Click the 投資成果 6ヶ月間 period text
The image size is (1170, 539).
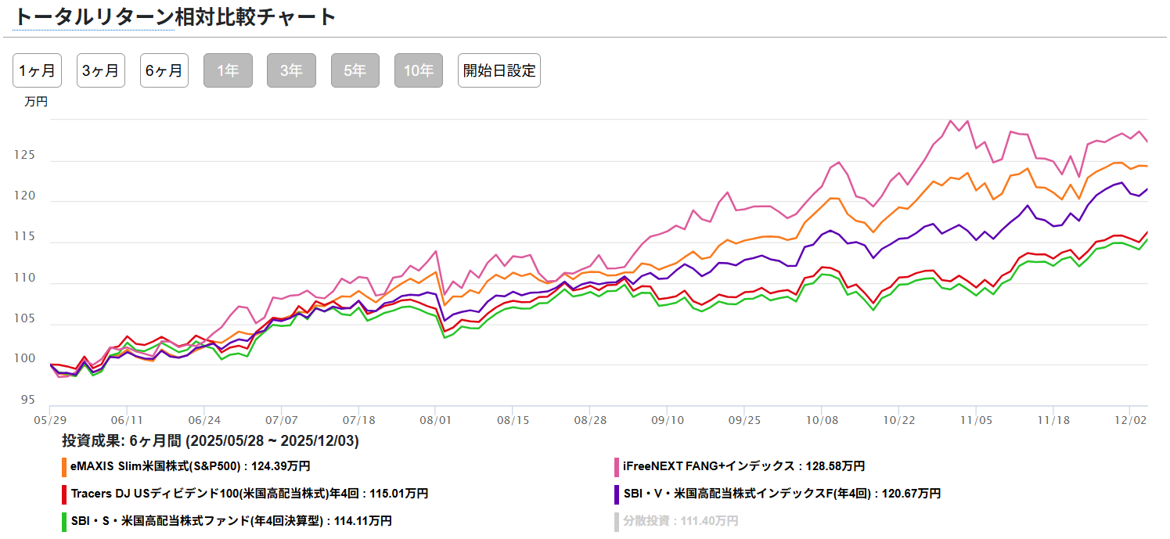pos(211,441)
